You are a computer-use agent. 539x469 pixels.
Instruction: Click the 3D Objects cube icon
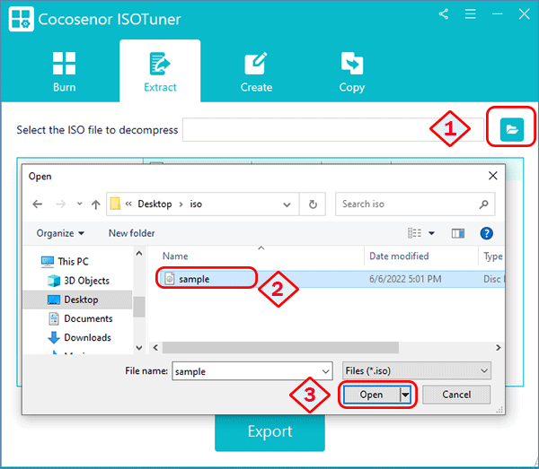pos(54,281)
